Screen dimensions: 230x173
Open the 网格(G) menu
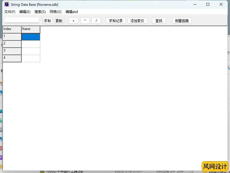click(55, 12)
